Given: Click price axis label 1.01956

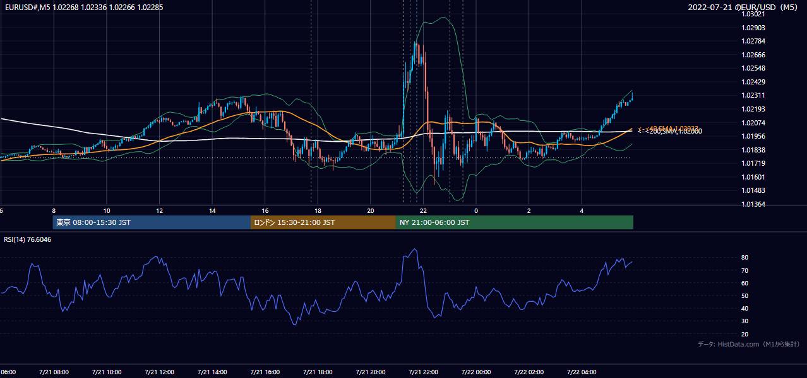Looking at the screenshot, I should pos(753,136).
